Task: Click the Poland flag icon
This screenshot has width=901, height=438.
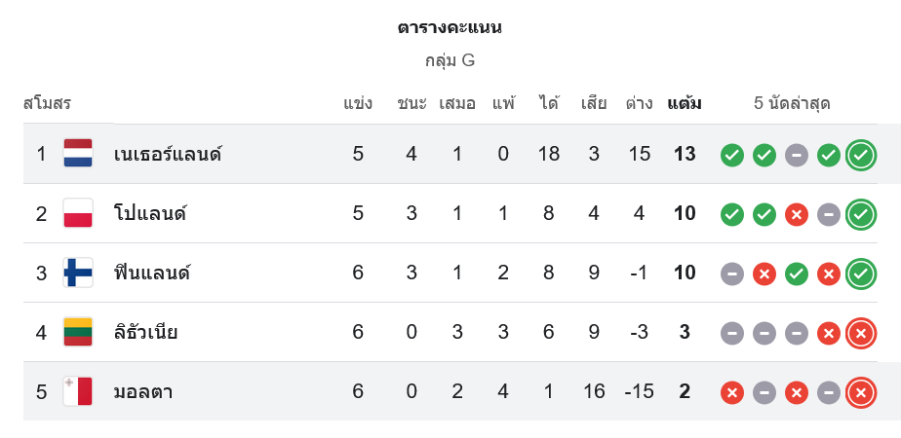Action: [78, 213]
